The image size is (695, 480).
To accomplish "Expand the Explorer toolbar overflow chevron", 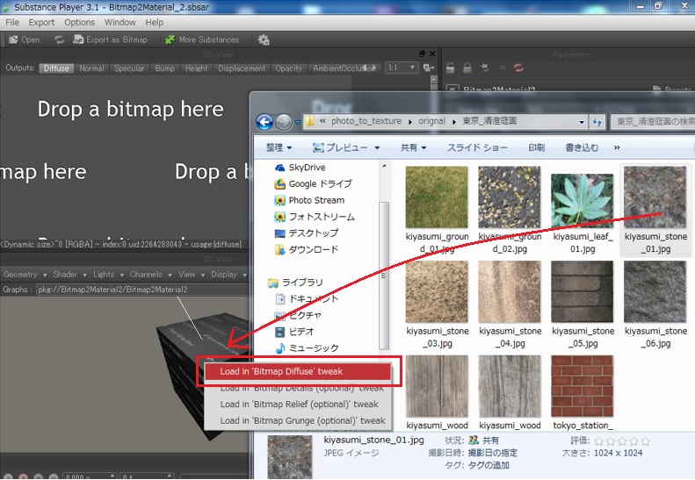I will tap(617, 147).
